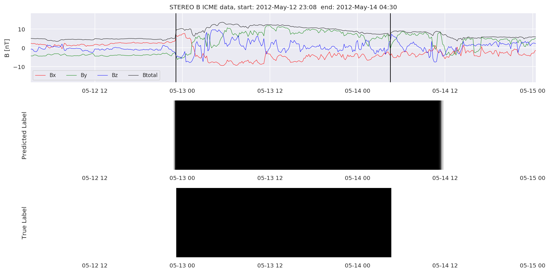Click the ICME end vertical line marker
Image resolution: width=550 pixels, height=273 pixels.
coord(390,48)
